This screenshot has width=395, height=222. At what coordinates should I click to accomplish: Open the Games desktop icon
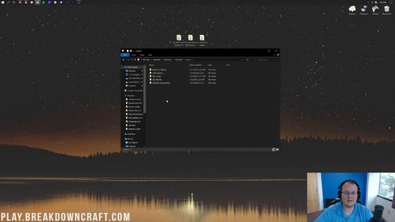pyautogui.click(x=375, y=10)
